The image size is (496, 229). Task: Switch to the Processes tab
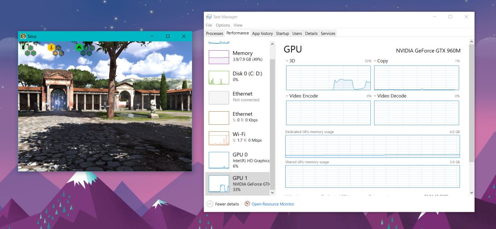click(215, 33)
